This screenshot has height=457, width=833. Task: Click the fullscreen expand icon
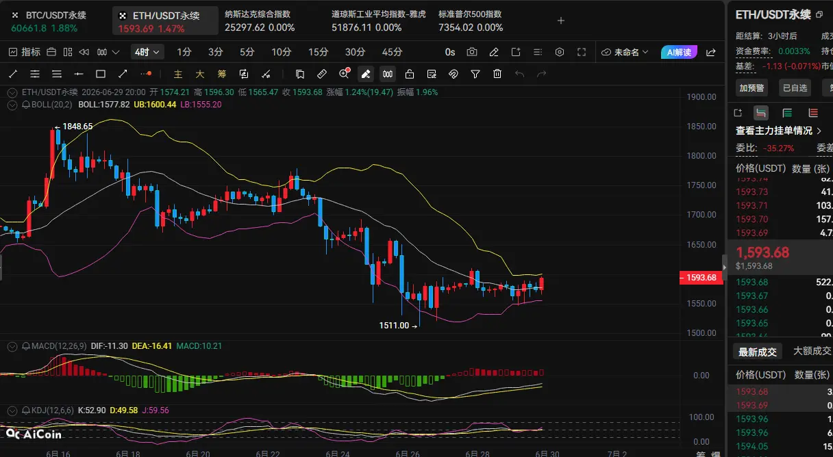pyautogui.click(x=582, y=52)
